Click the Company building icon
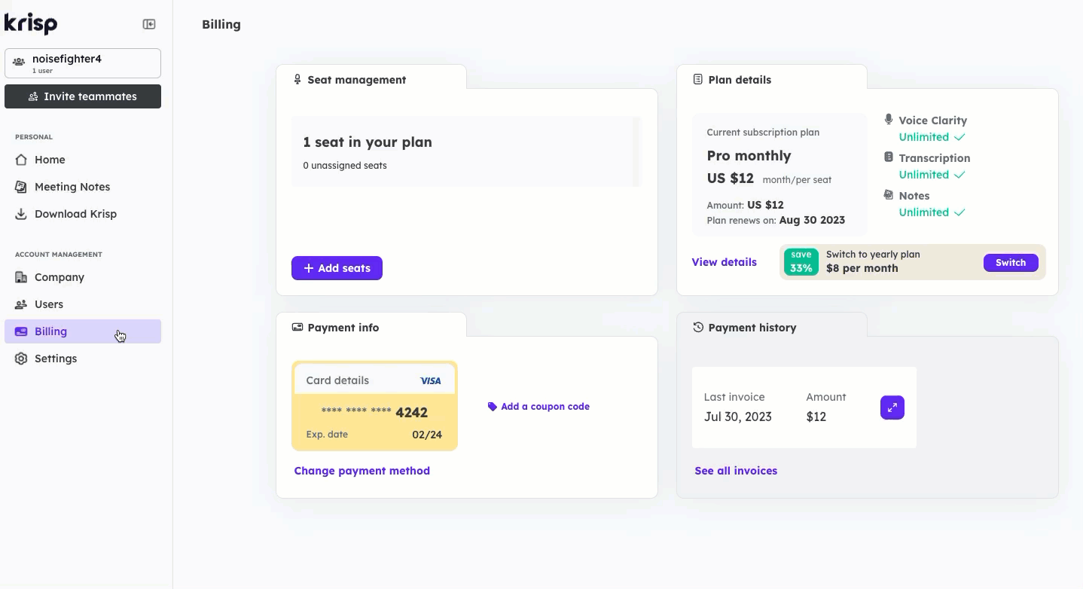Screen dimensions: 1083x589 click(x=21, y=277)
